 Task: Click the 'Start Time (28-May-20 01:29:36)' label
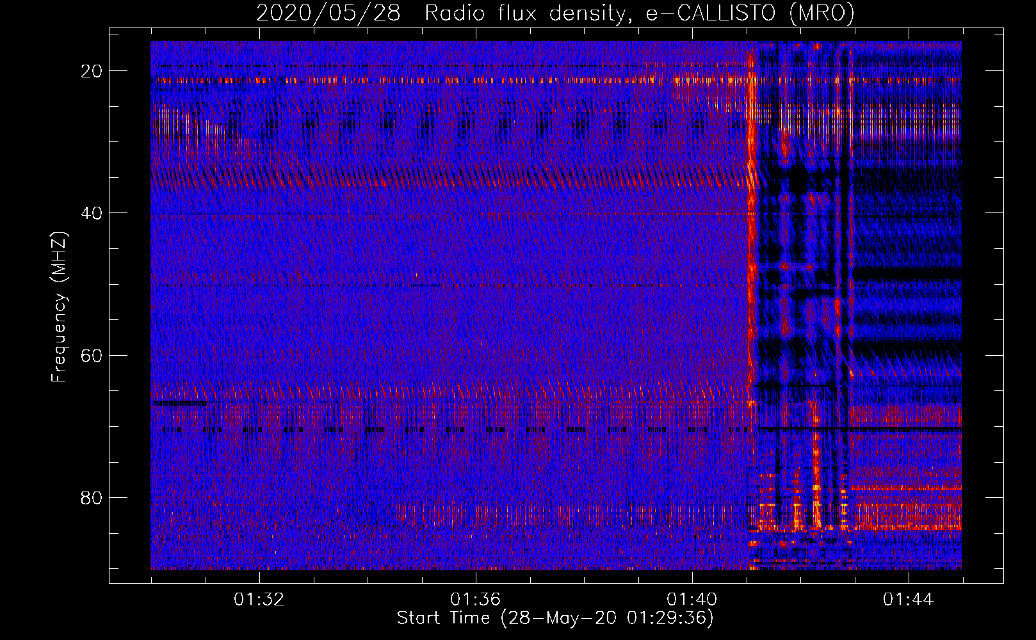click(555, 618)
